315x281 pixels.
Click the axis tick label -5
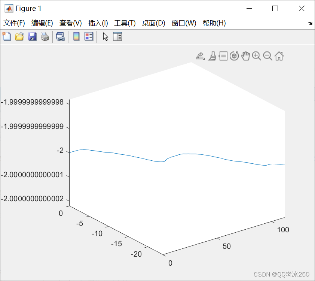tap(80, 223)
